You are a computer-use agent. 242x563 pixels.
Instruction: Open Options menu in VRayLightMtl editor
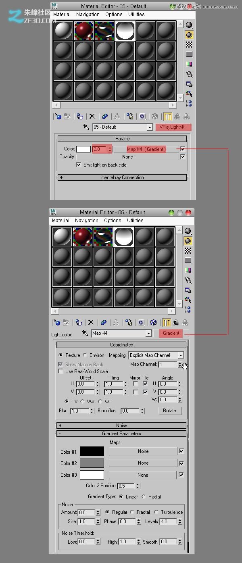[114, 15]
